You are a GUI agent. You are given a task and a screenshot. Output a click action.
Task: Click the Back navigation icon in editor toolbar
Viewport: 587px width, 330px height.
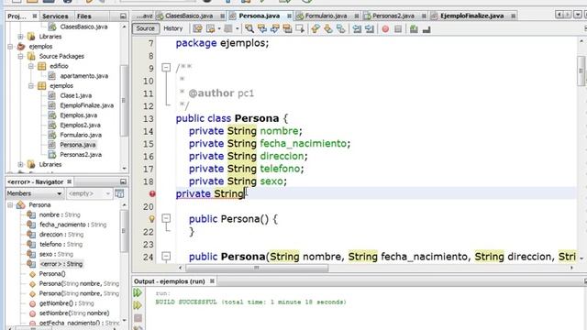[x=211, y=28]
